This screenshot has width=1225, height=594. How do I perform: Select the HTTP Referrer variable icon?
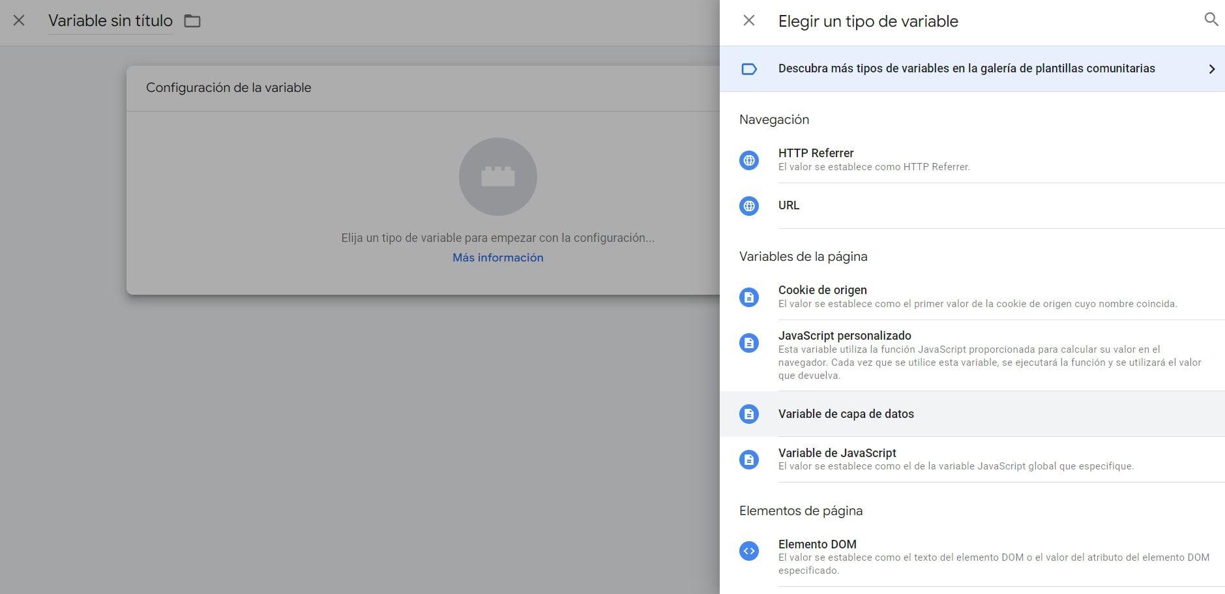[x=750, y=159]
